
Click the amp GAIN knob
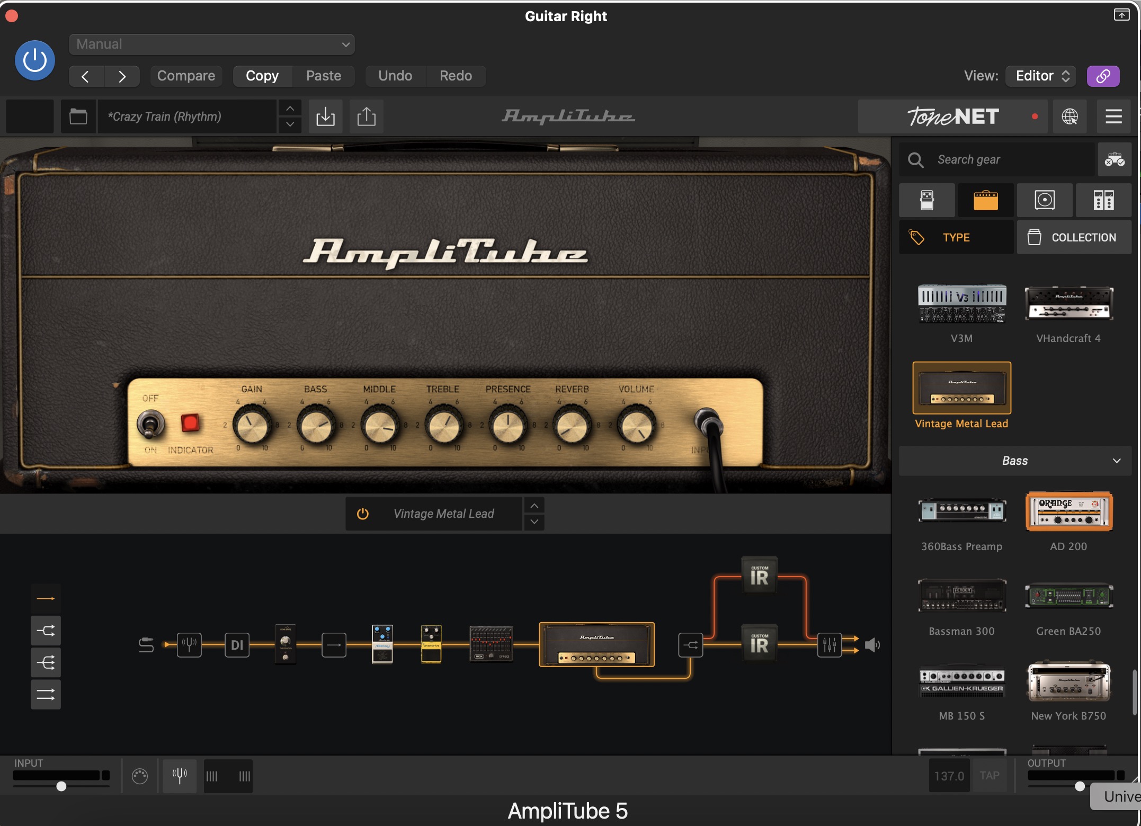252,424
